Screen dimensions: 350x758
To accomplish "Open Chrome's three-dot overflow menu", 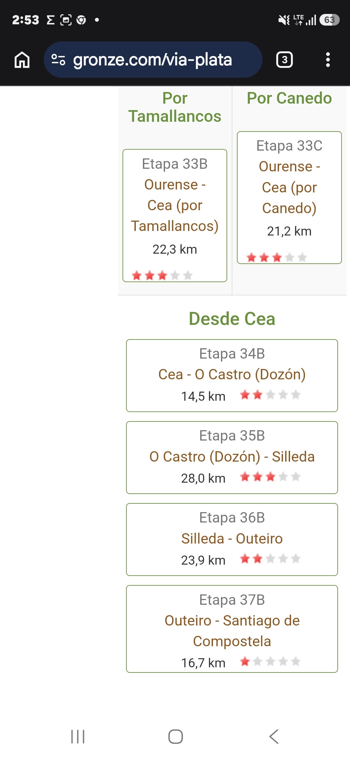I will (x=328, y=60).
